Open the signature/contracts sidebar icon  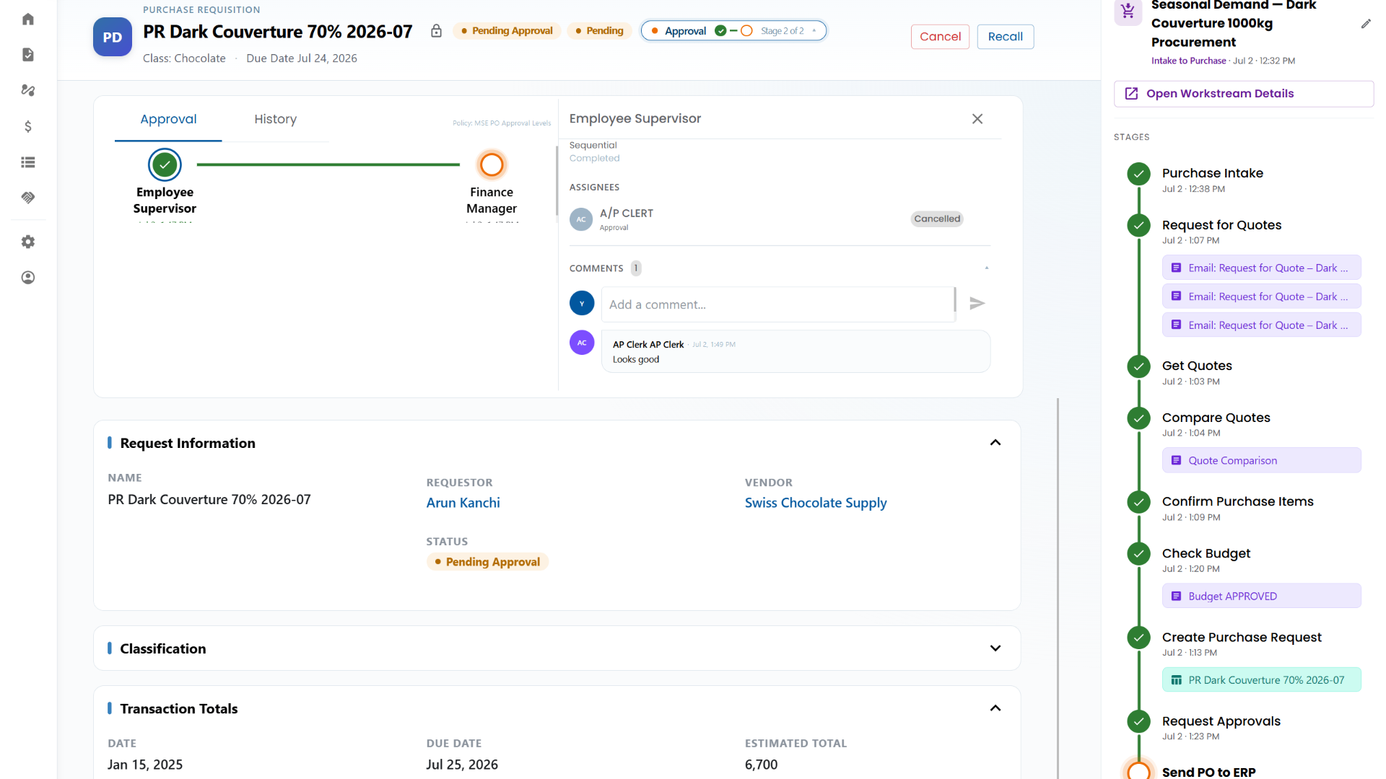pyautogui.click(x=28, y=90)
